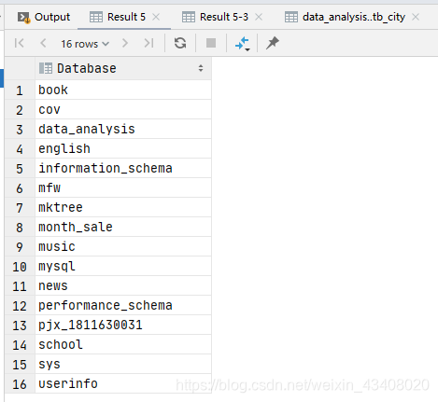Image resolution: width=438 pixels, height=402 pixels.
Task: Close the Result 5-3 tab
Action: pos(259,17)
